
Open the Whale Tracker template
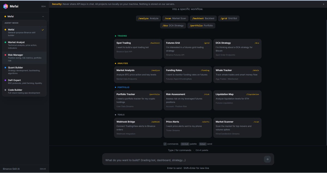coord(237,75)
